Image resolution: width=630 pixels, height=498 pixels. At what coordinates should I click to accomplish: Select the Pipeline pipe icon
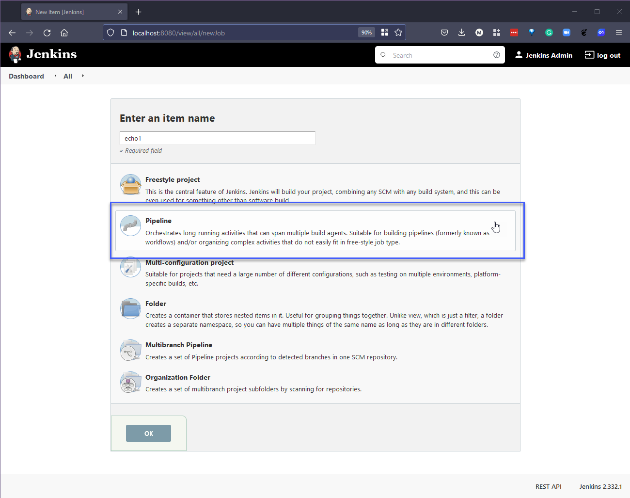pos(130,226)
